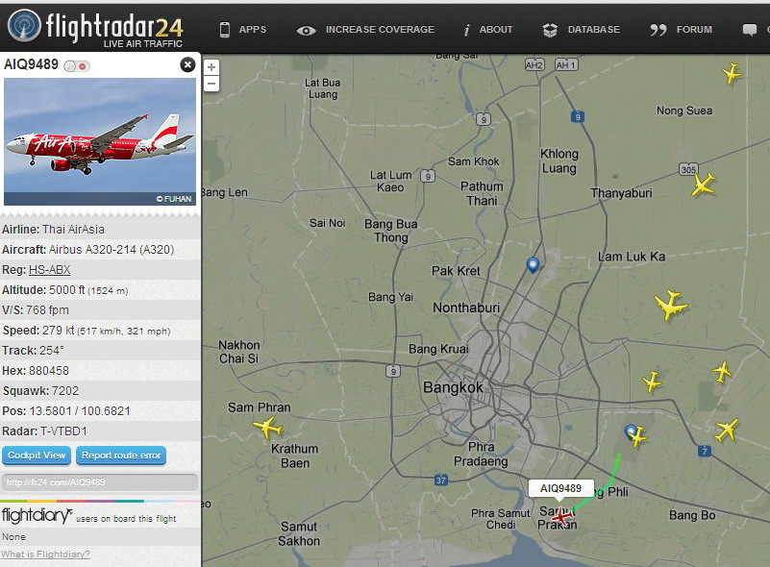
Task: Select the yellow plane near Sam Phran
Action: (x=268, y=427)
